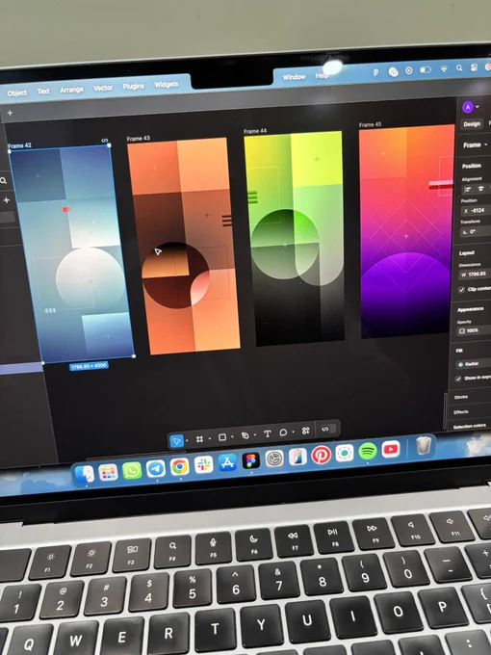
Task: Open the Window menu
Action: point(294,77)
